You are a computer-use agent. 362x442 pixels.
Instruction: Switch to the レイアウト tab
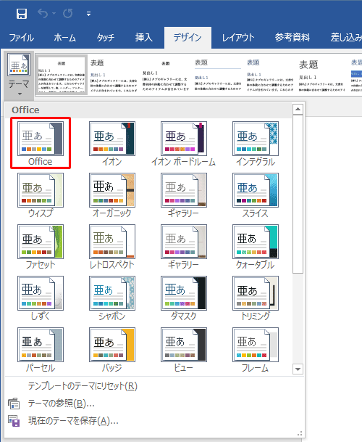(x=238, y=38)
